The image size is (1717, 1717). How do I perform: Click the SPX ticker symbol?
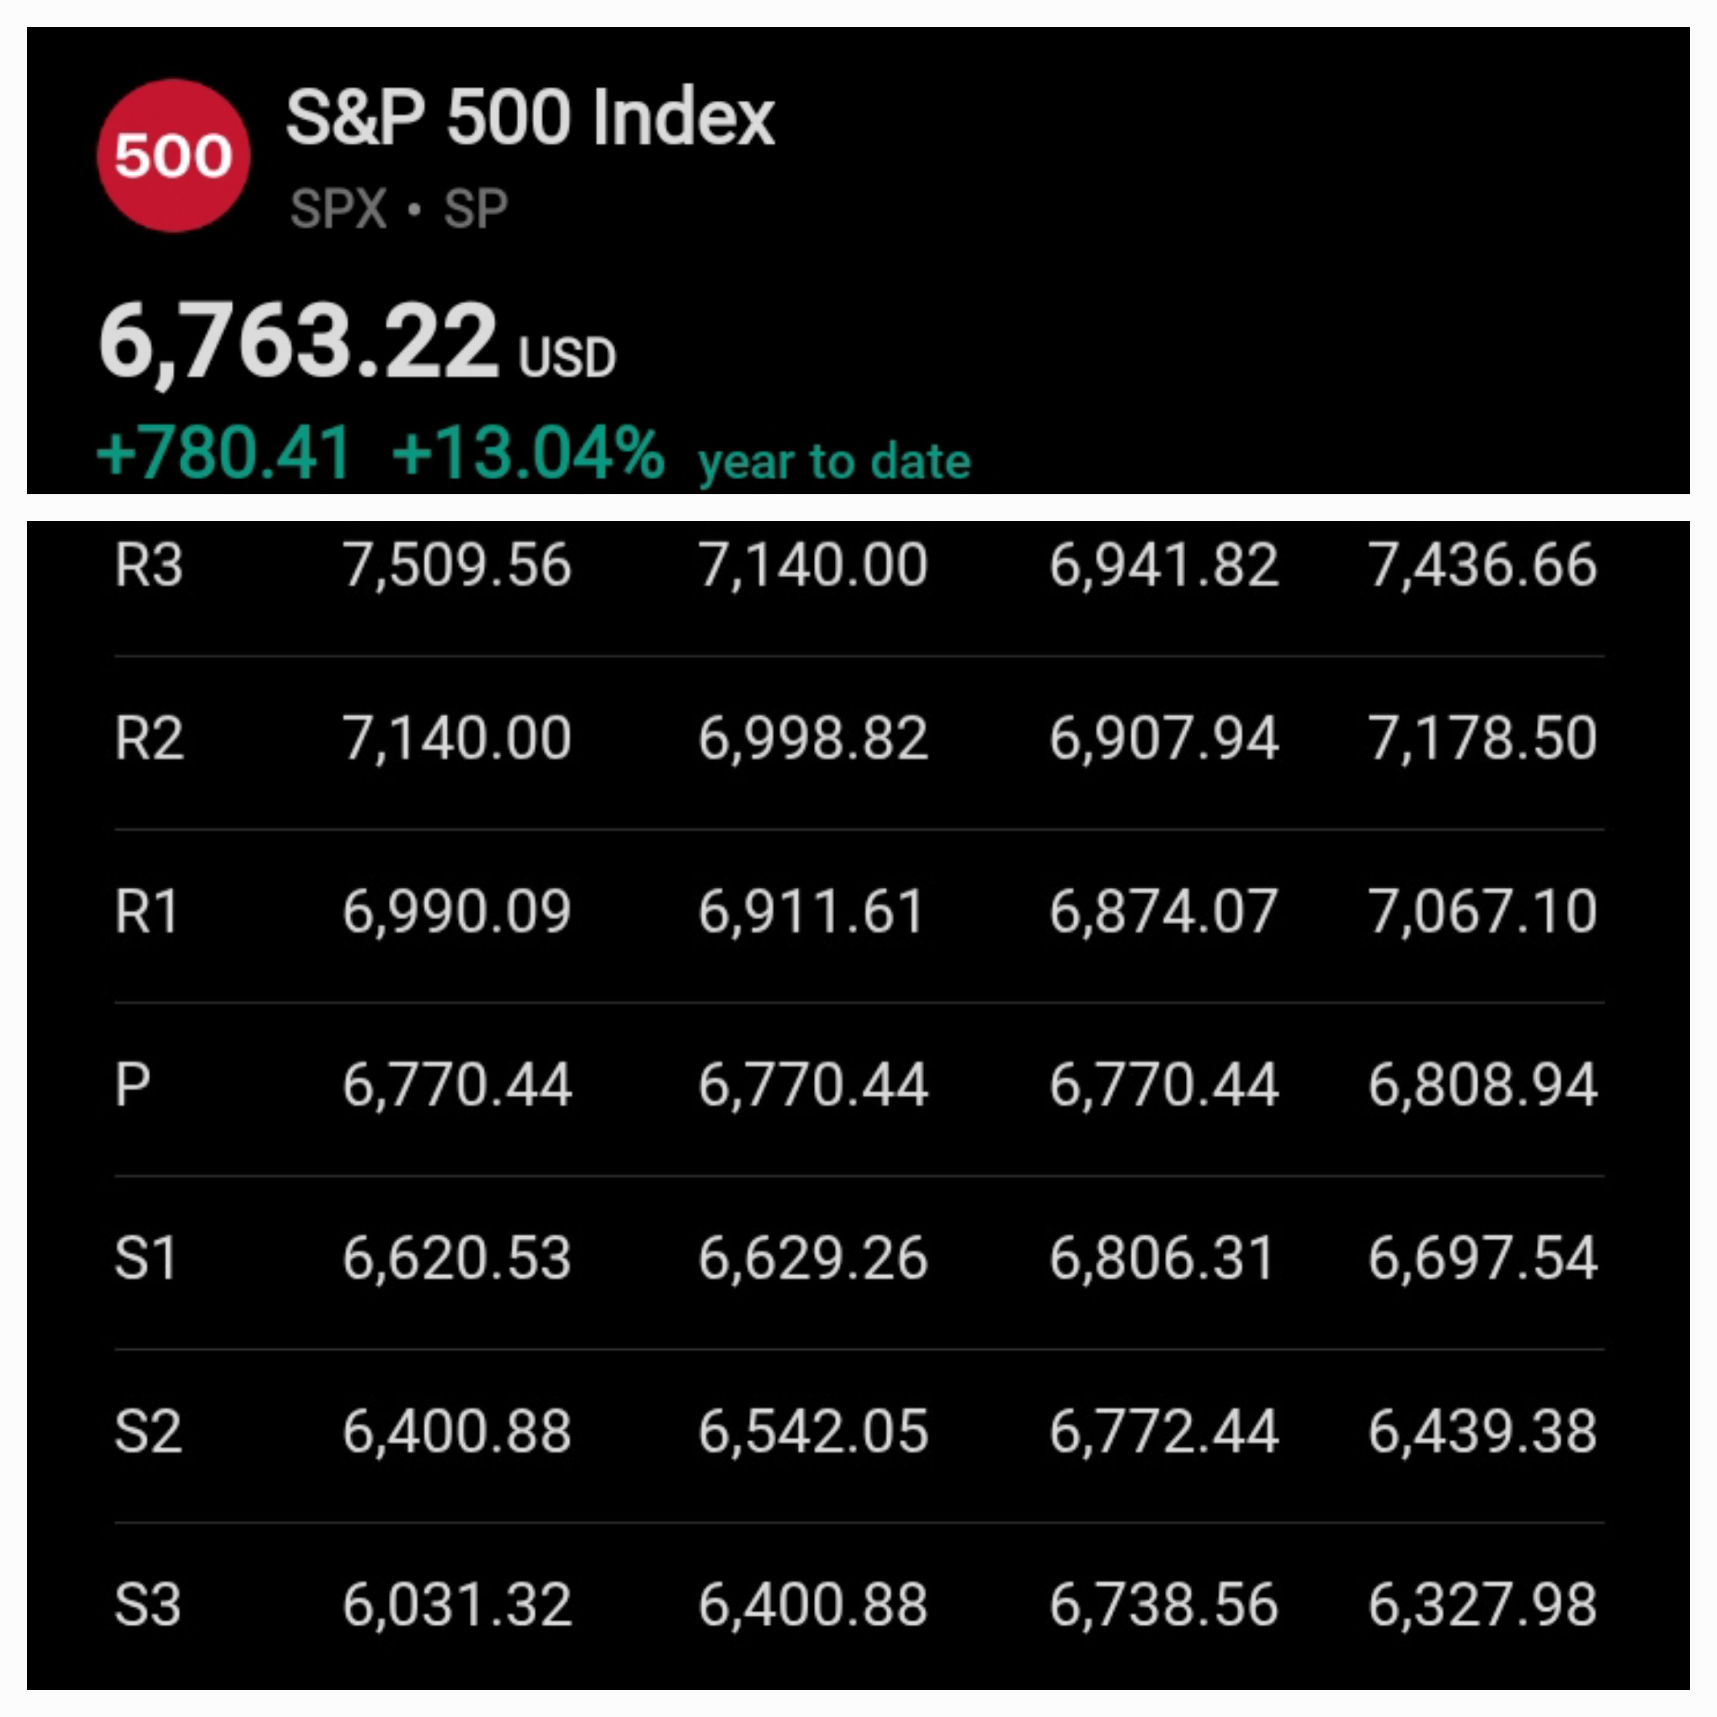pos(339,209)
